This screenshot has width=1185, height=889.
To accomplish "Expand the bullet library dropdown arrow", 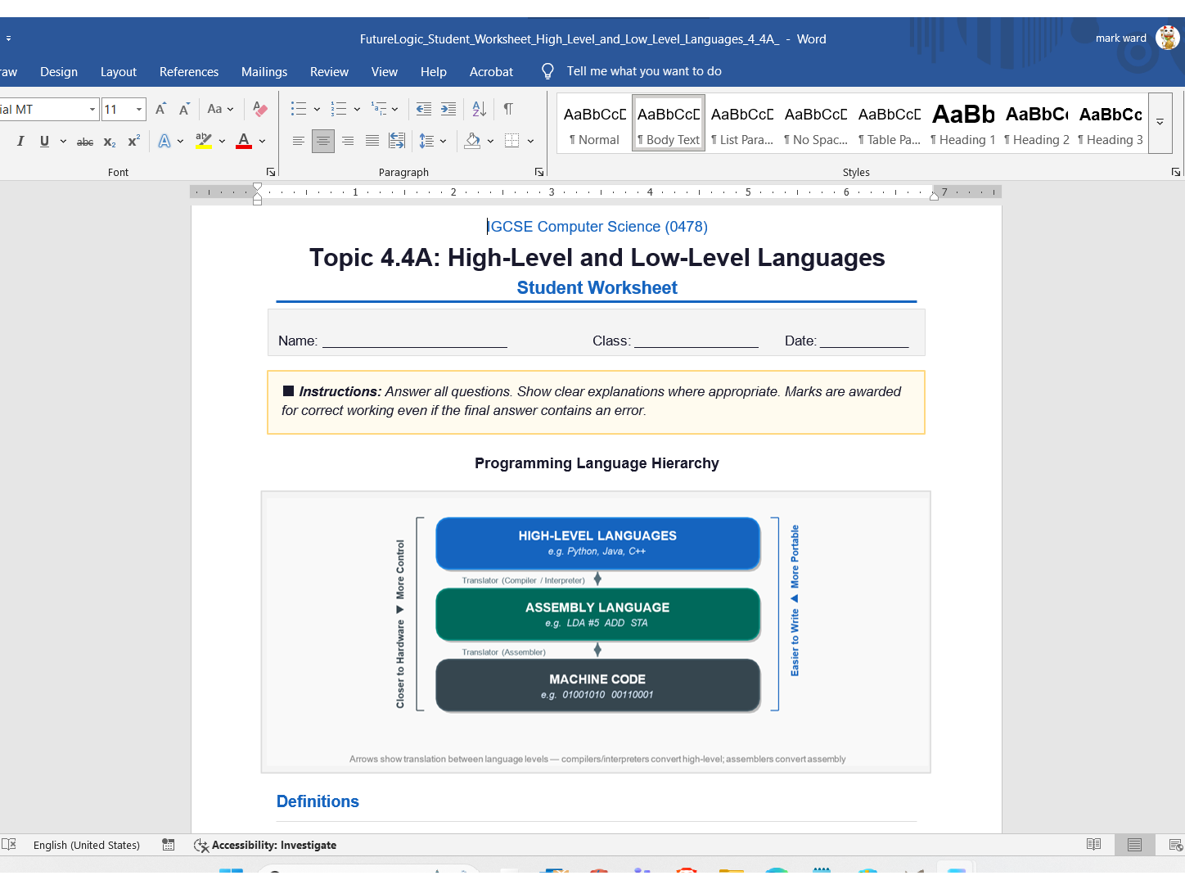I will (317, 109).
